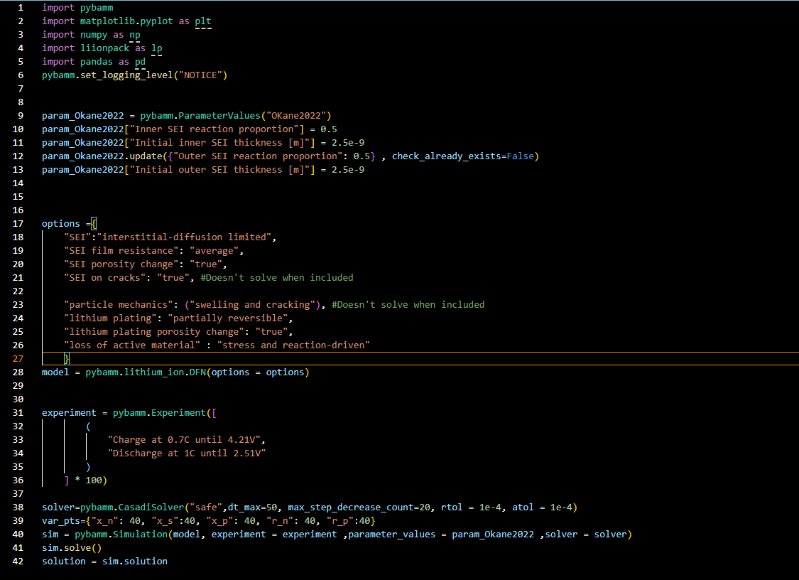The image size is (799, 580).
Task: Click line number 27 in the gutter
Action: click(18, 359)
